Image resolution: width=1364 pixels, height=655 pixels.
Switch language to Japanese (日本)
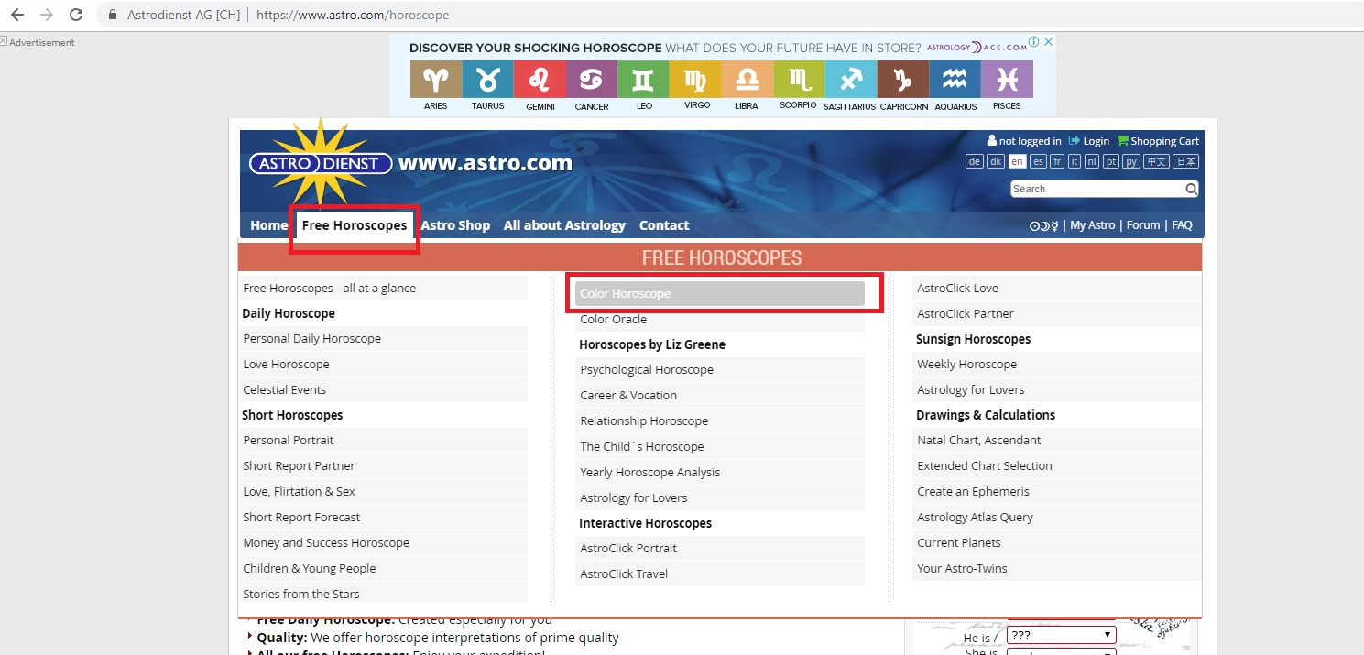click(x=1186, y=161)
